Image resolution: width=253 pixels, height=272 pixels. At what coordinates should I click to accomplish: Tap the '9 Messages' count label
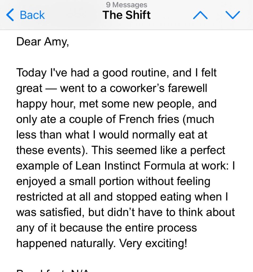click(x=126, y=5)
